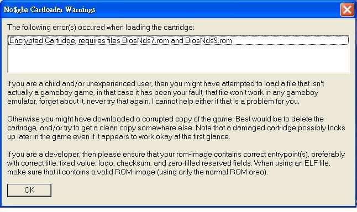Click 'BiosNds9.rom' in the error entry
Image resolution: width=357 pixels, height=212 pixels.
208,41
